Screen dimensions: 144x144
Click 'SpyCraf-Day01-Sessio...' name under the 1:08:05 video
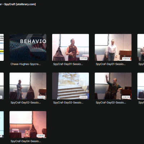pos(111,64)
